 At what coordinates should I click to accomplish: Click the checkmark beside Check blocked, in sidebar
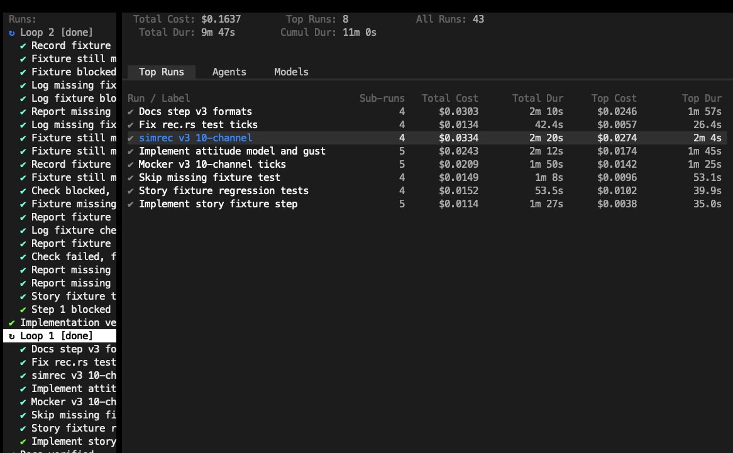tap(23, 191)
